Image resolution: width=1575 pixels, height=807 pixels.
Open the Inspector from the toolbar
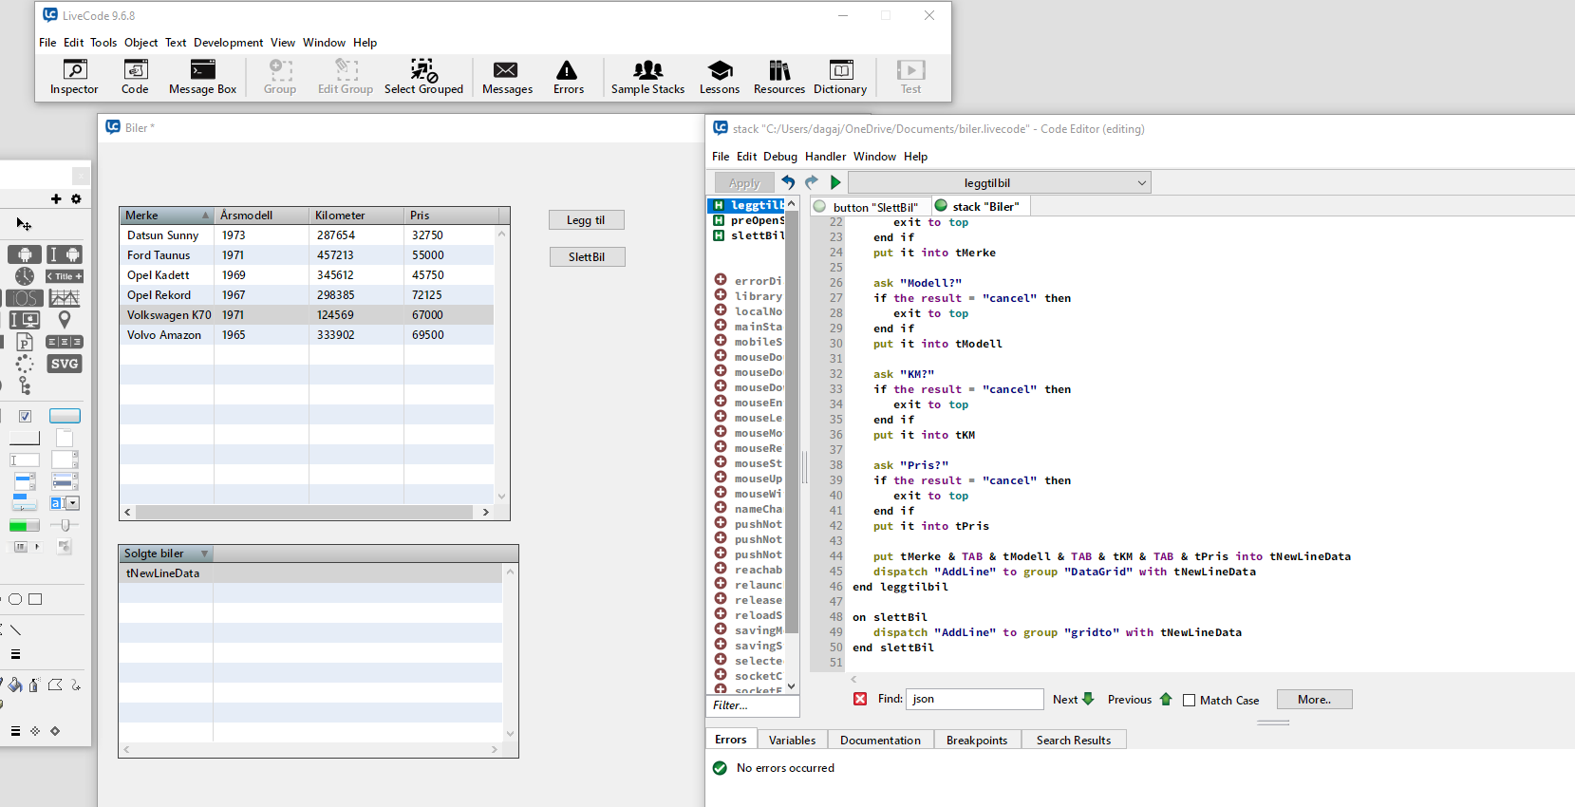coord(74,77)
